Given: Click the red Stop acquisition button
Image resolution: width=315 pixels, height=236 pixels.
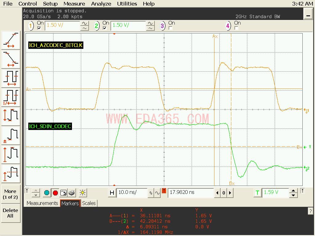Looking at the screenshot, I should pyautogui.click(x=55, y=193).
